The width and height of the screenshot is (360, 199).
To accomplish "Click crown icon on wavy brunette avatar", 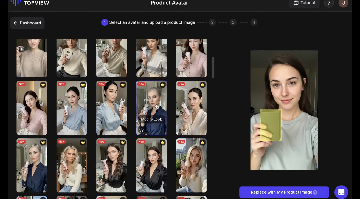I will click(123, 143).
